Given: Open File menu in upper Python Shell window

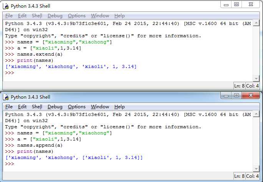Looking at the screenshot, I should (x=9, y=16).
